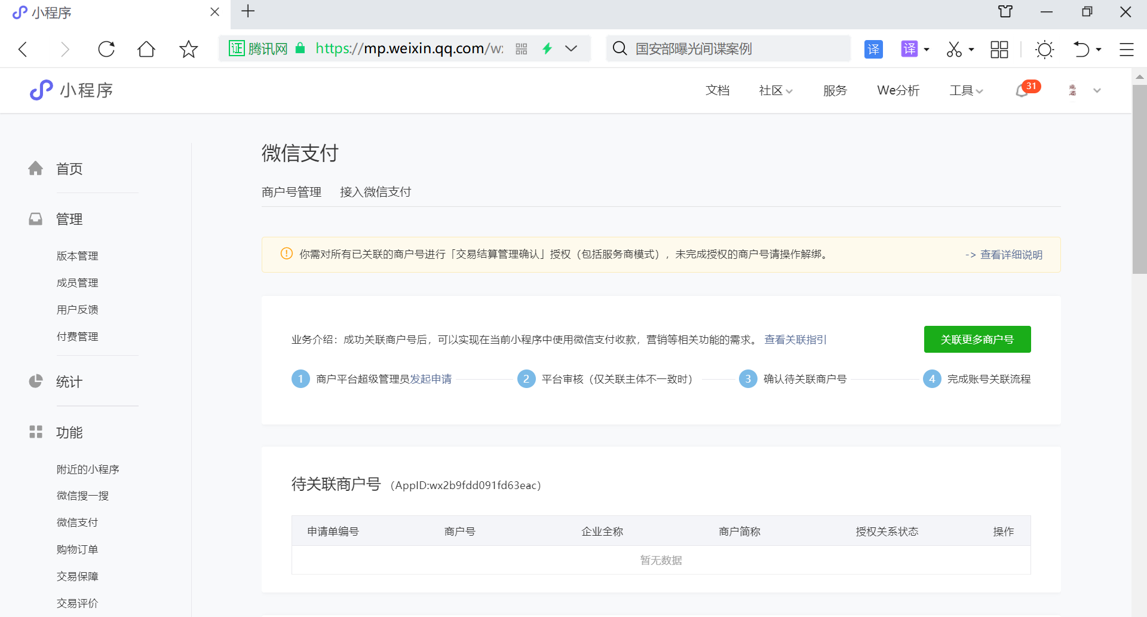This screenshot has width=1147, height=617.
Task: Click the browser forward arrow
Action: click(x=65, y=49)
